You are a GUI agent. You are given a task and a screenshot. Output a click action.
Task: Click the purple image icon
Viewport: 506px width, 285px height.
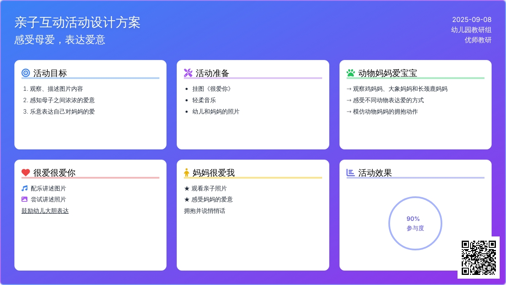24,199
